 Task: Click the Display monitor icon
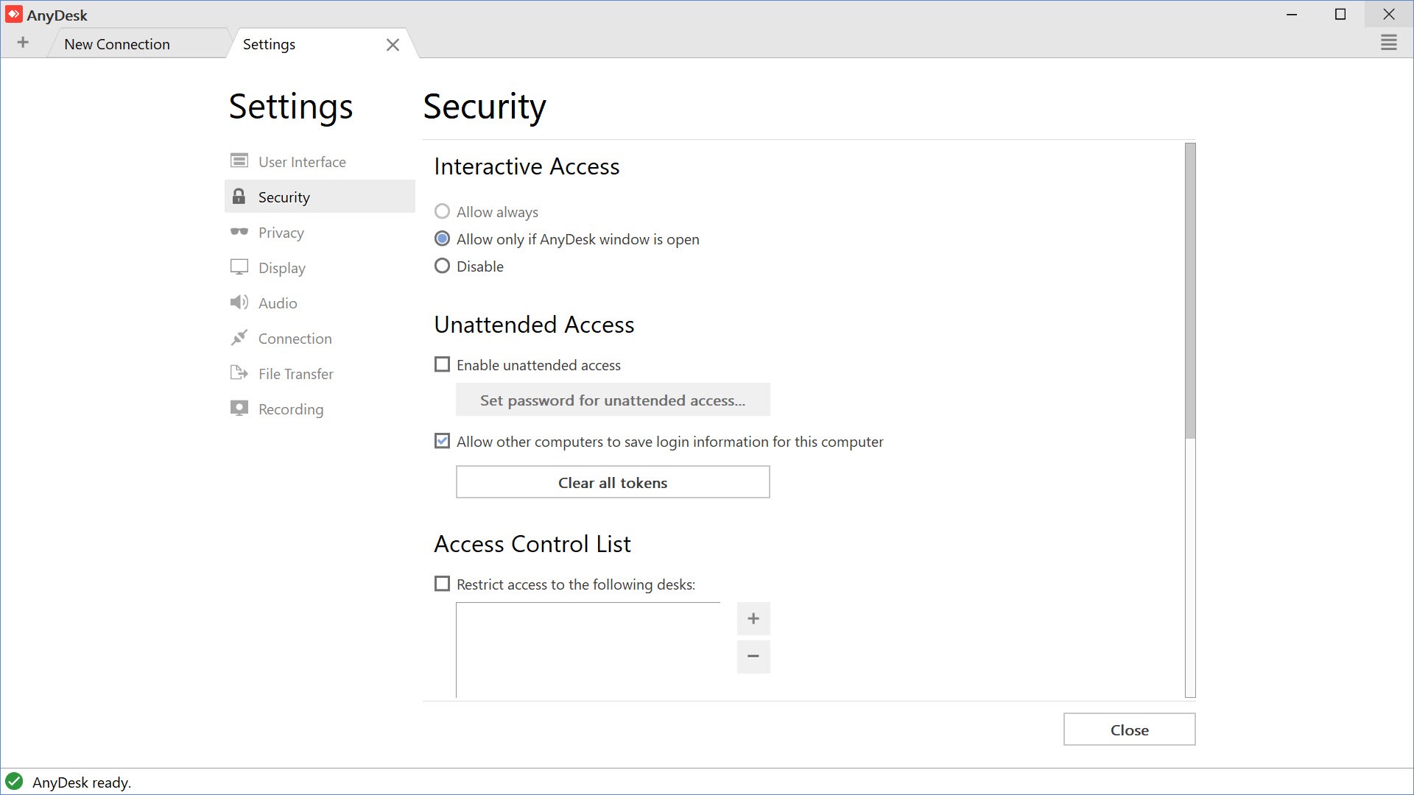[x=239, y=267]
